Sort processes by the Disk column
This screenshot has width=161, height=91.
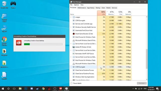pyautogui.click(x=119, y=13)
